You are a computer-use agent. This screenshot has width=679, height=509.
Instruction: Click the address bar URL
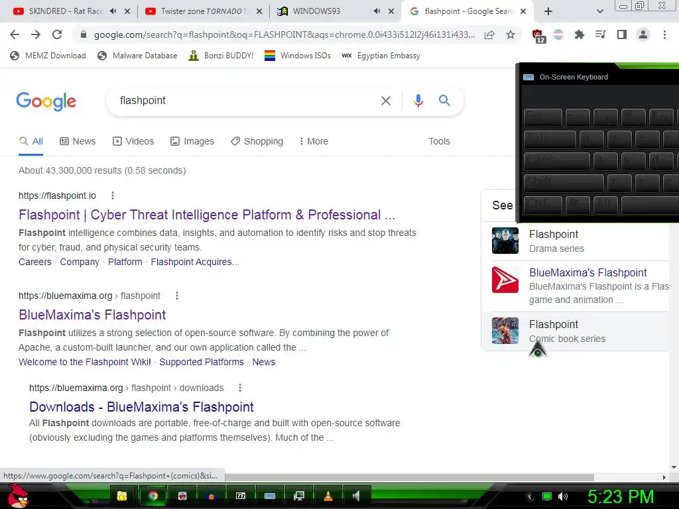click(284, 34)
